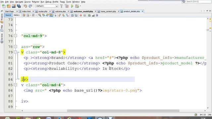Click the Find Selection magnifier icon
The image size is (212, 119).
40,15
